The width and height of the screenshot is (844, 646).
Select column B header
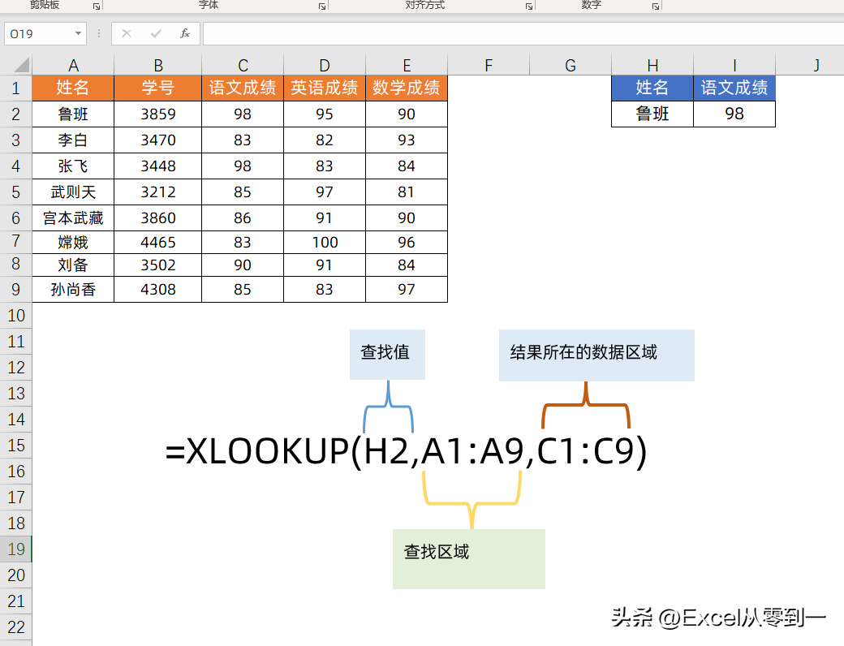point(158,65)
